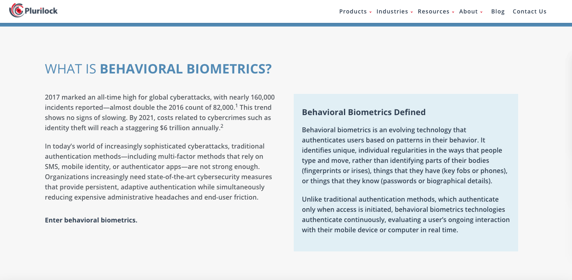Screen dimensions: 572x280
Task: Click footnote 2 after $6 trillion annually
Action: pyautogui.click(x=222, y=126)
